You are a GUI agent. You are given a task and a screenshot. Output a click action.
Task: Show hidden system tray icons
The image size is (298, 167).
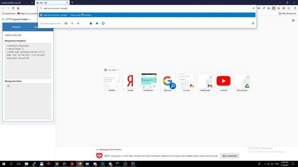click(x=264, y=164)
